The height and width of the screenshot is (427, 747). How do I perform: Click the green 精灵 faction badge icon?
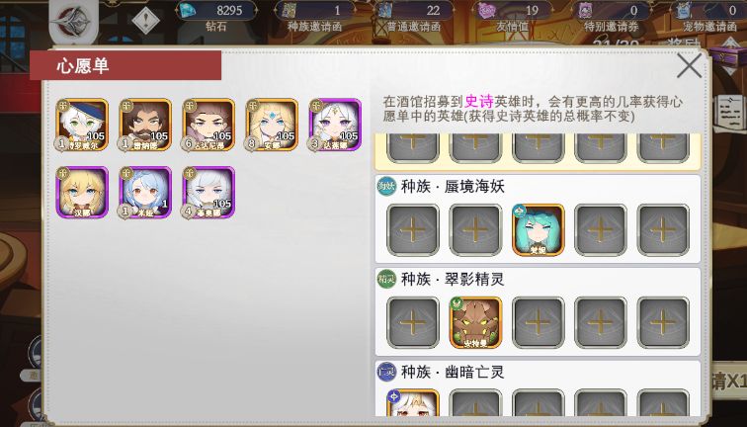point(386,279)
